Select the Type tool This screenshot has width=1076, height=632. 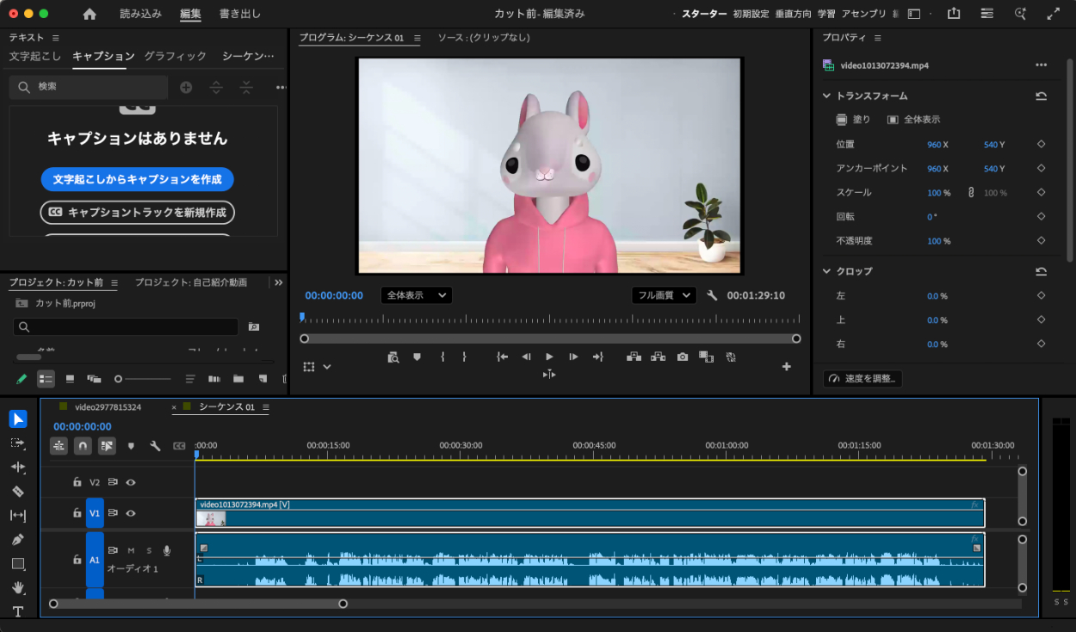pos(18,611)
